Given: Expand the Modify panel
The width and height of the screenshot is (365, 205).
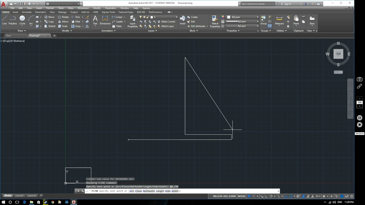Looking at the screenshot, I should [67, 31].
